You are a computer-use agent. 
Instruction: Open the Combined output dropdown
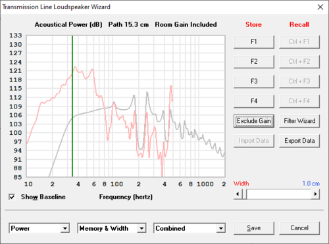(x=221, y=228)
